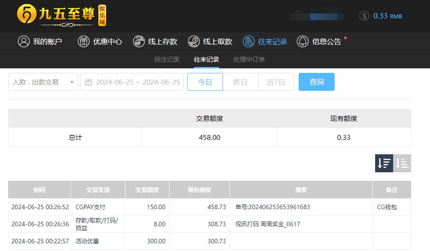Click the 往来记录 records icon
430x251 pixels.
248,41
